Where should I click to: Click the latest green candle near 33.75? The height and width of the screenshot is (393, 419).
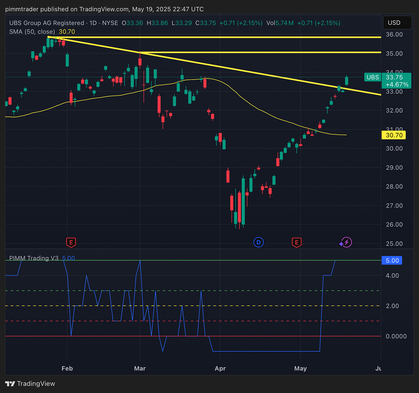(x=347, y=81)
